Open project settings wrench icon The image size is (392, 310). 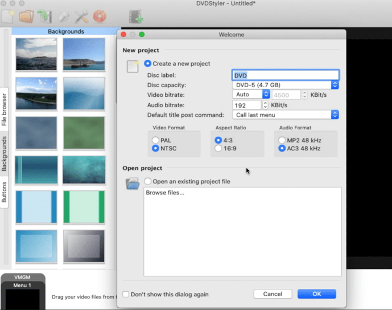(x=81, y=17)
